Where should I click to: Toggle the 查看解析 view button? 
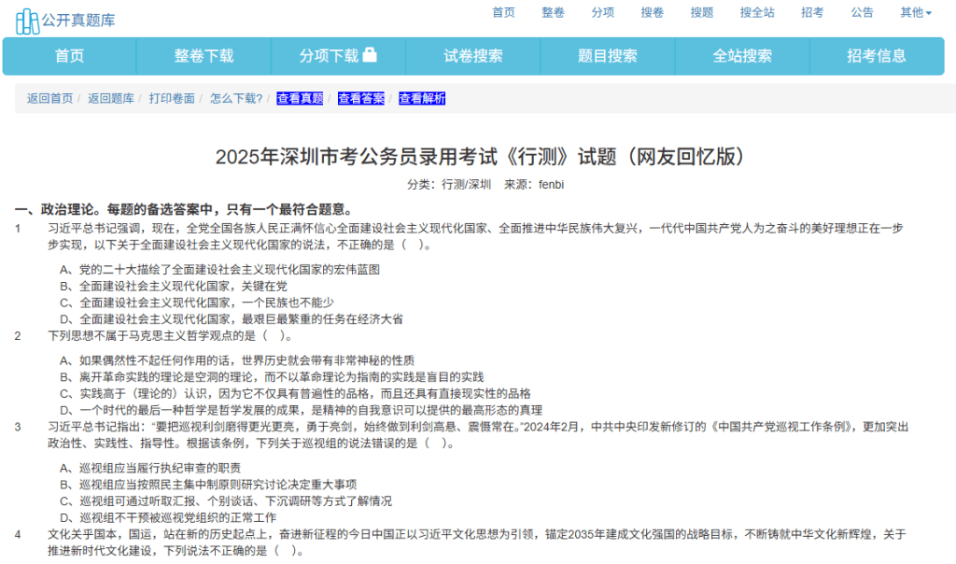tap(422, 99)
